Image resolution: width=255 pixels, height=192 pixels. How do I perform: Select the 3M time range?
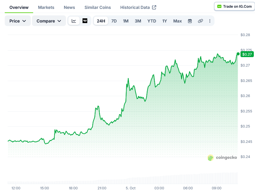[x=138, y=21]
